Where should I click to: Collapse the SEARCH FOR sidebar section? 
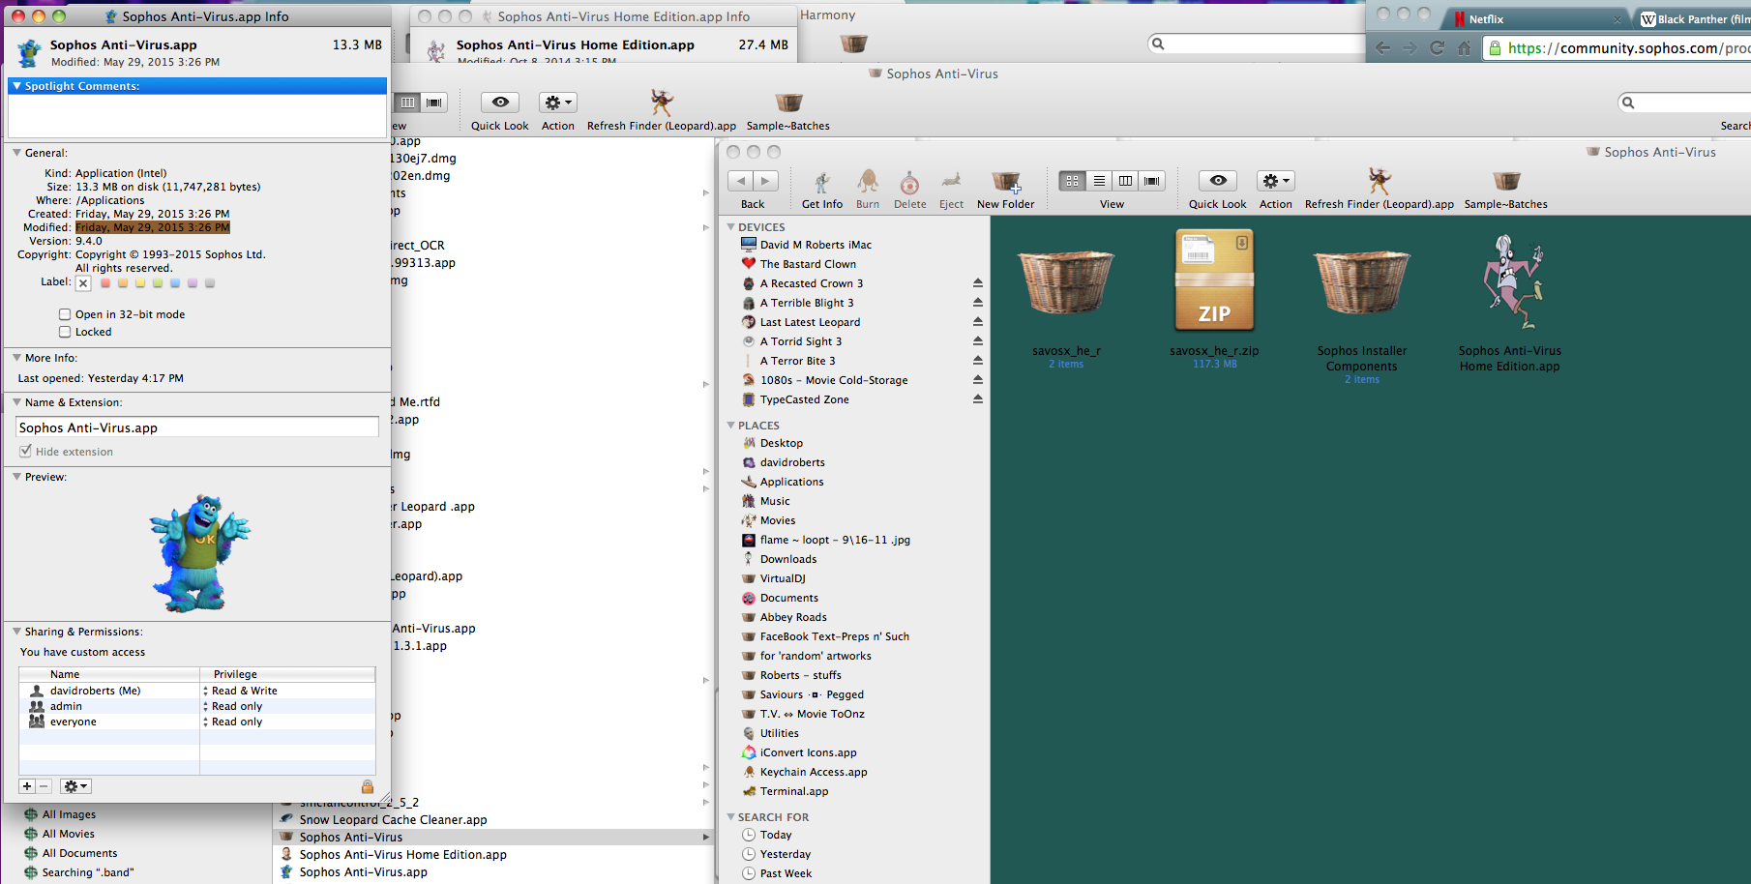tap(731, 817)
